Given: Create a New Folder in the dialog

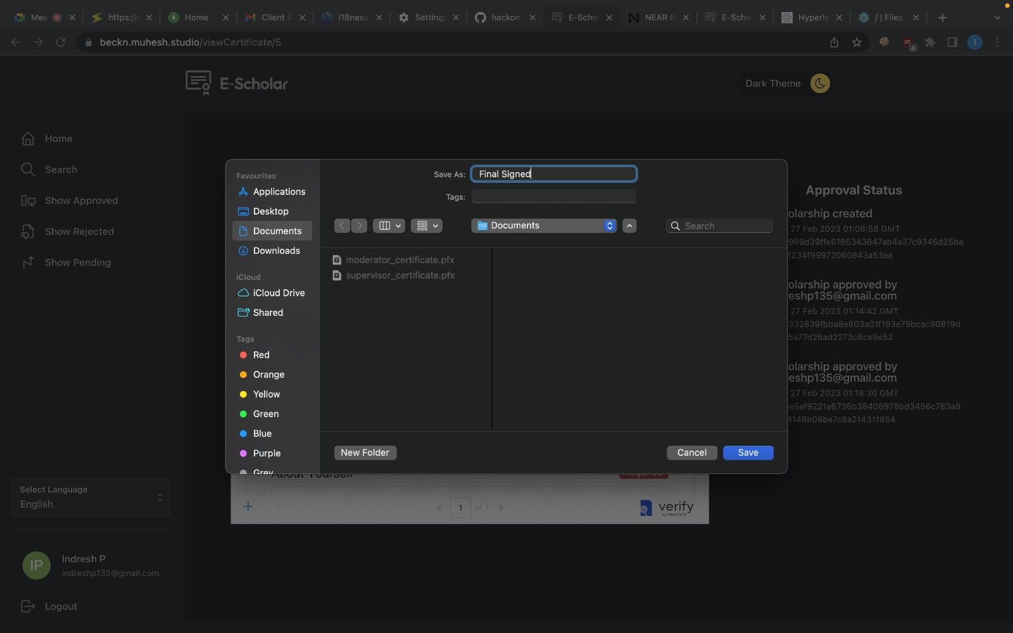Looking at the screenshot, I should click(365, 453).
